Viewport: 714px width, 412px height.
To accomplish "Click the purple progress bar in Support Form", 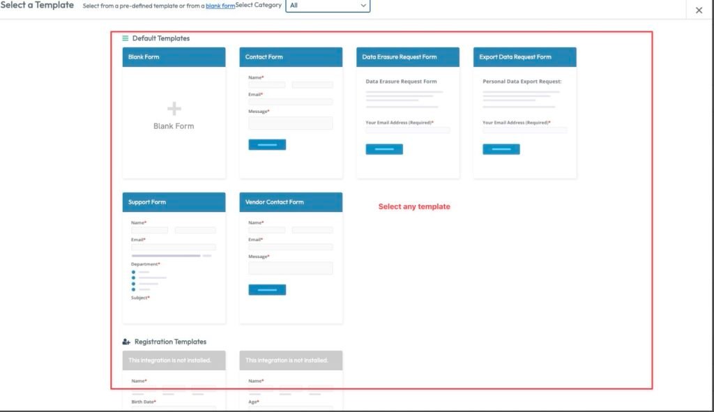I will 166,256.
